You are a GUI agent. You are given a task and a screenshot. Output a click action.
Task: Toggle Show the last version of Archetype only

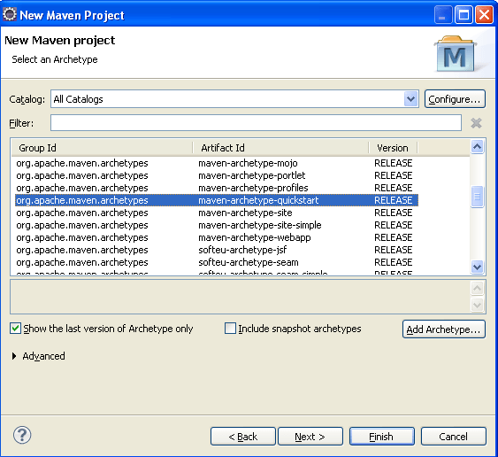pos(15,329)
